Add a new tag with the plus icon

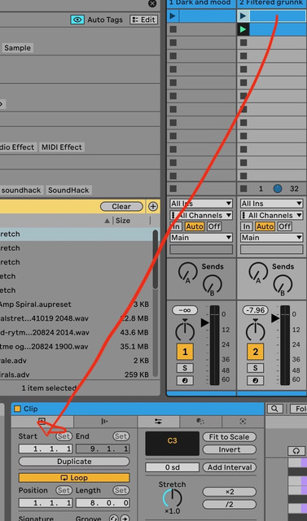(152, 206)
